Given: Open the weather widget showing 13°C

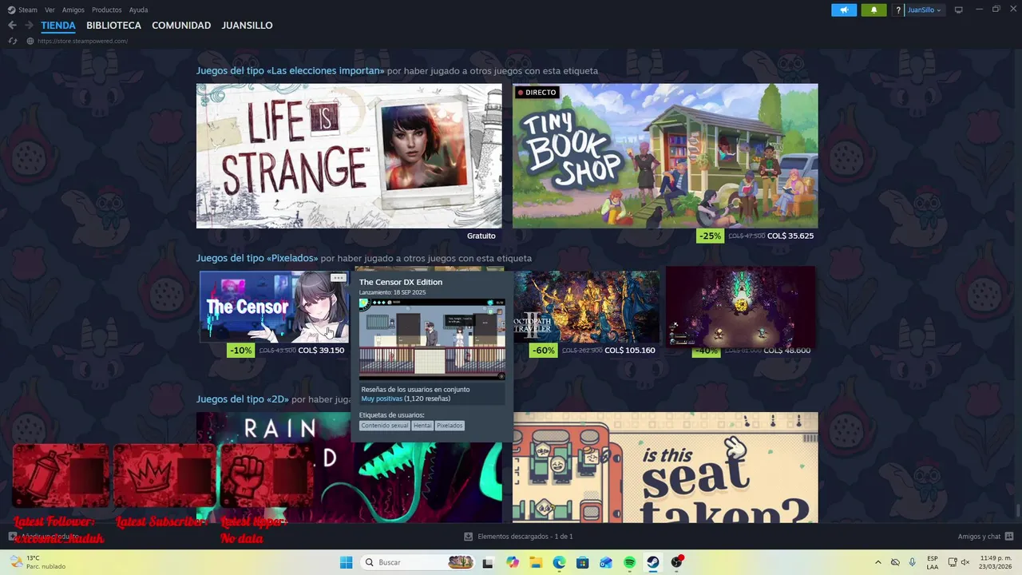Looking at the screenshot, I should click(x=38, y=562).
